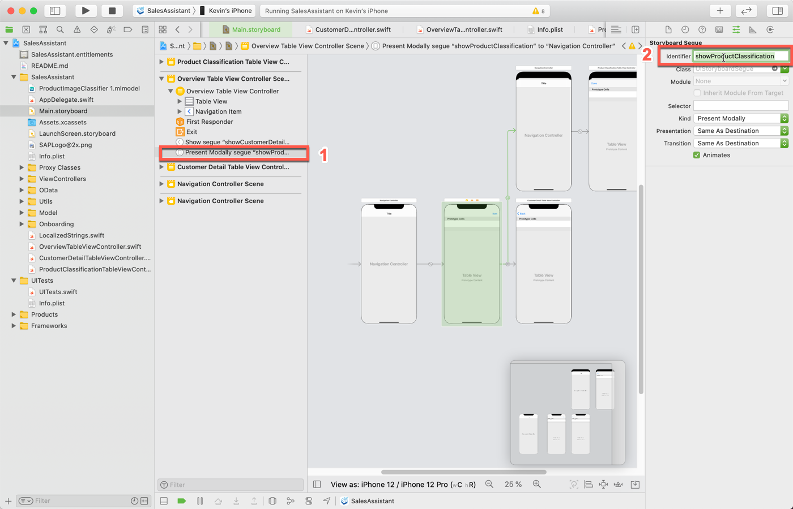
Task: Open AppDelegate.swift in navigator
Action: point(66,100)
